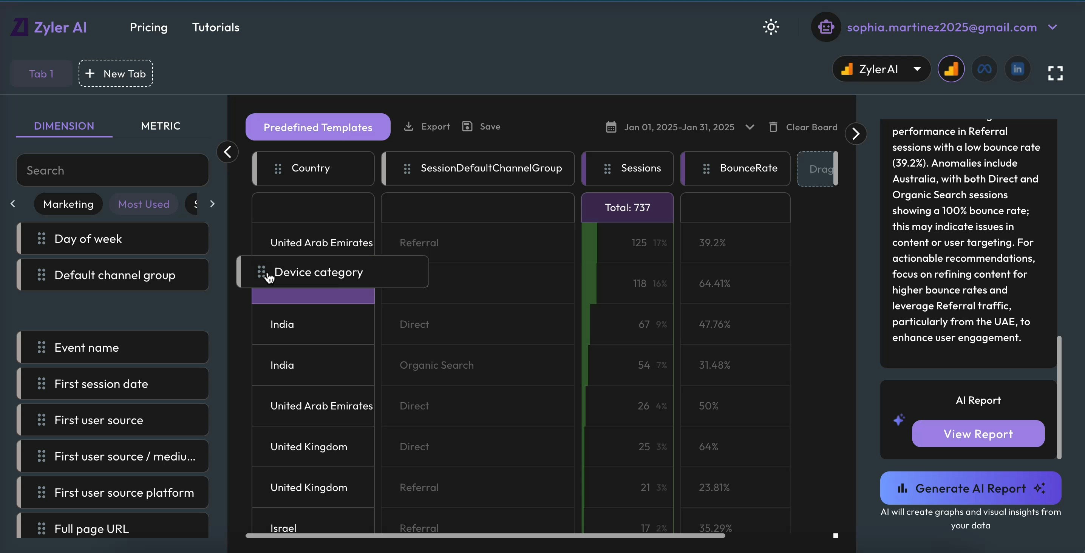Select the Meta integration icon
Screen dimensions: 1085x553
pyautogui.click(x=985, y=69)
